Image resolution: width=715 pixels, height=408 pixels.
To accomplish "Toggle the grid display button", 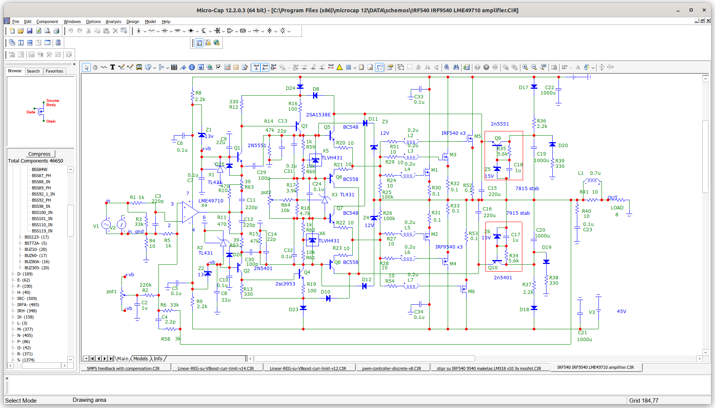I will [348, 67].
